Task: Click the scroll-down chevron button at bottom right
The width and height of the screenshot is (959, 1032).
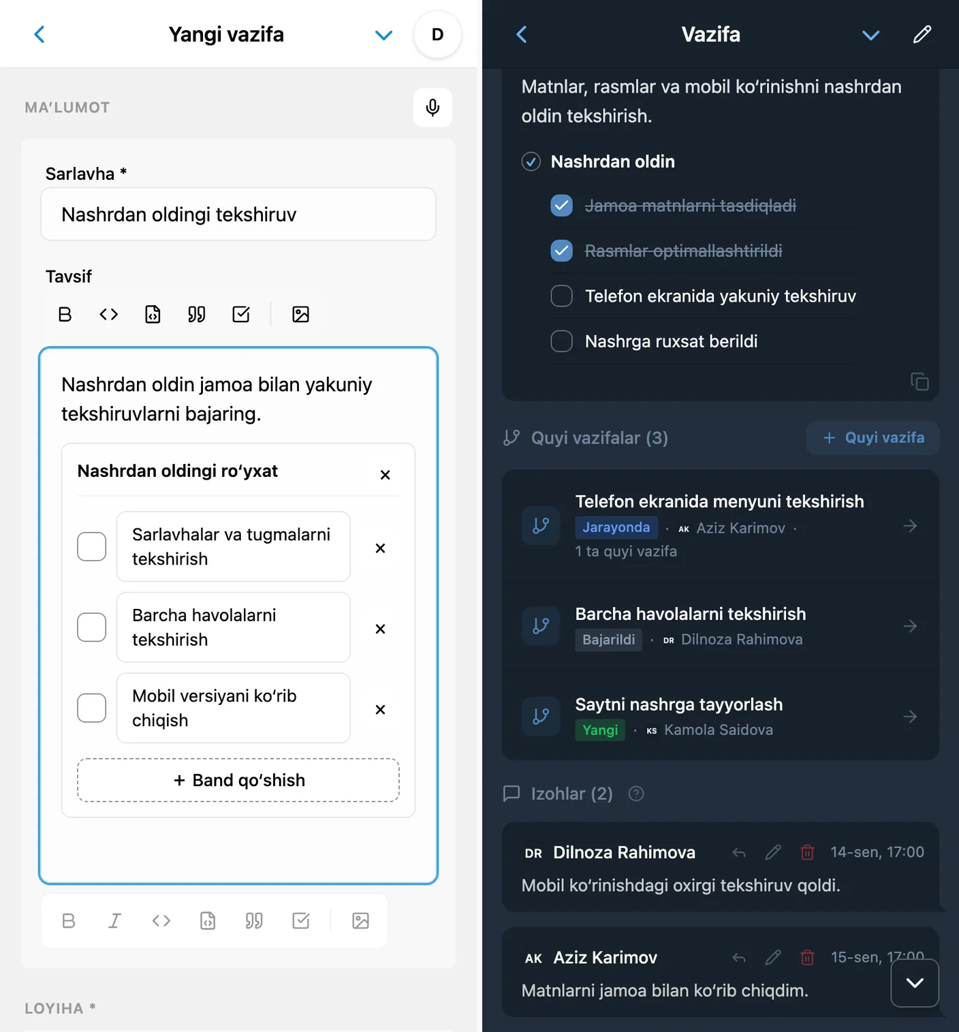Action: pyautogui.click(x=915, y=982)
